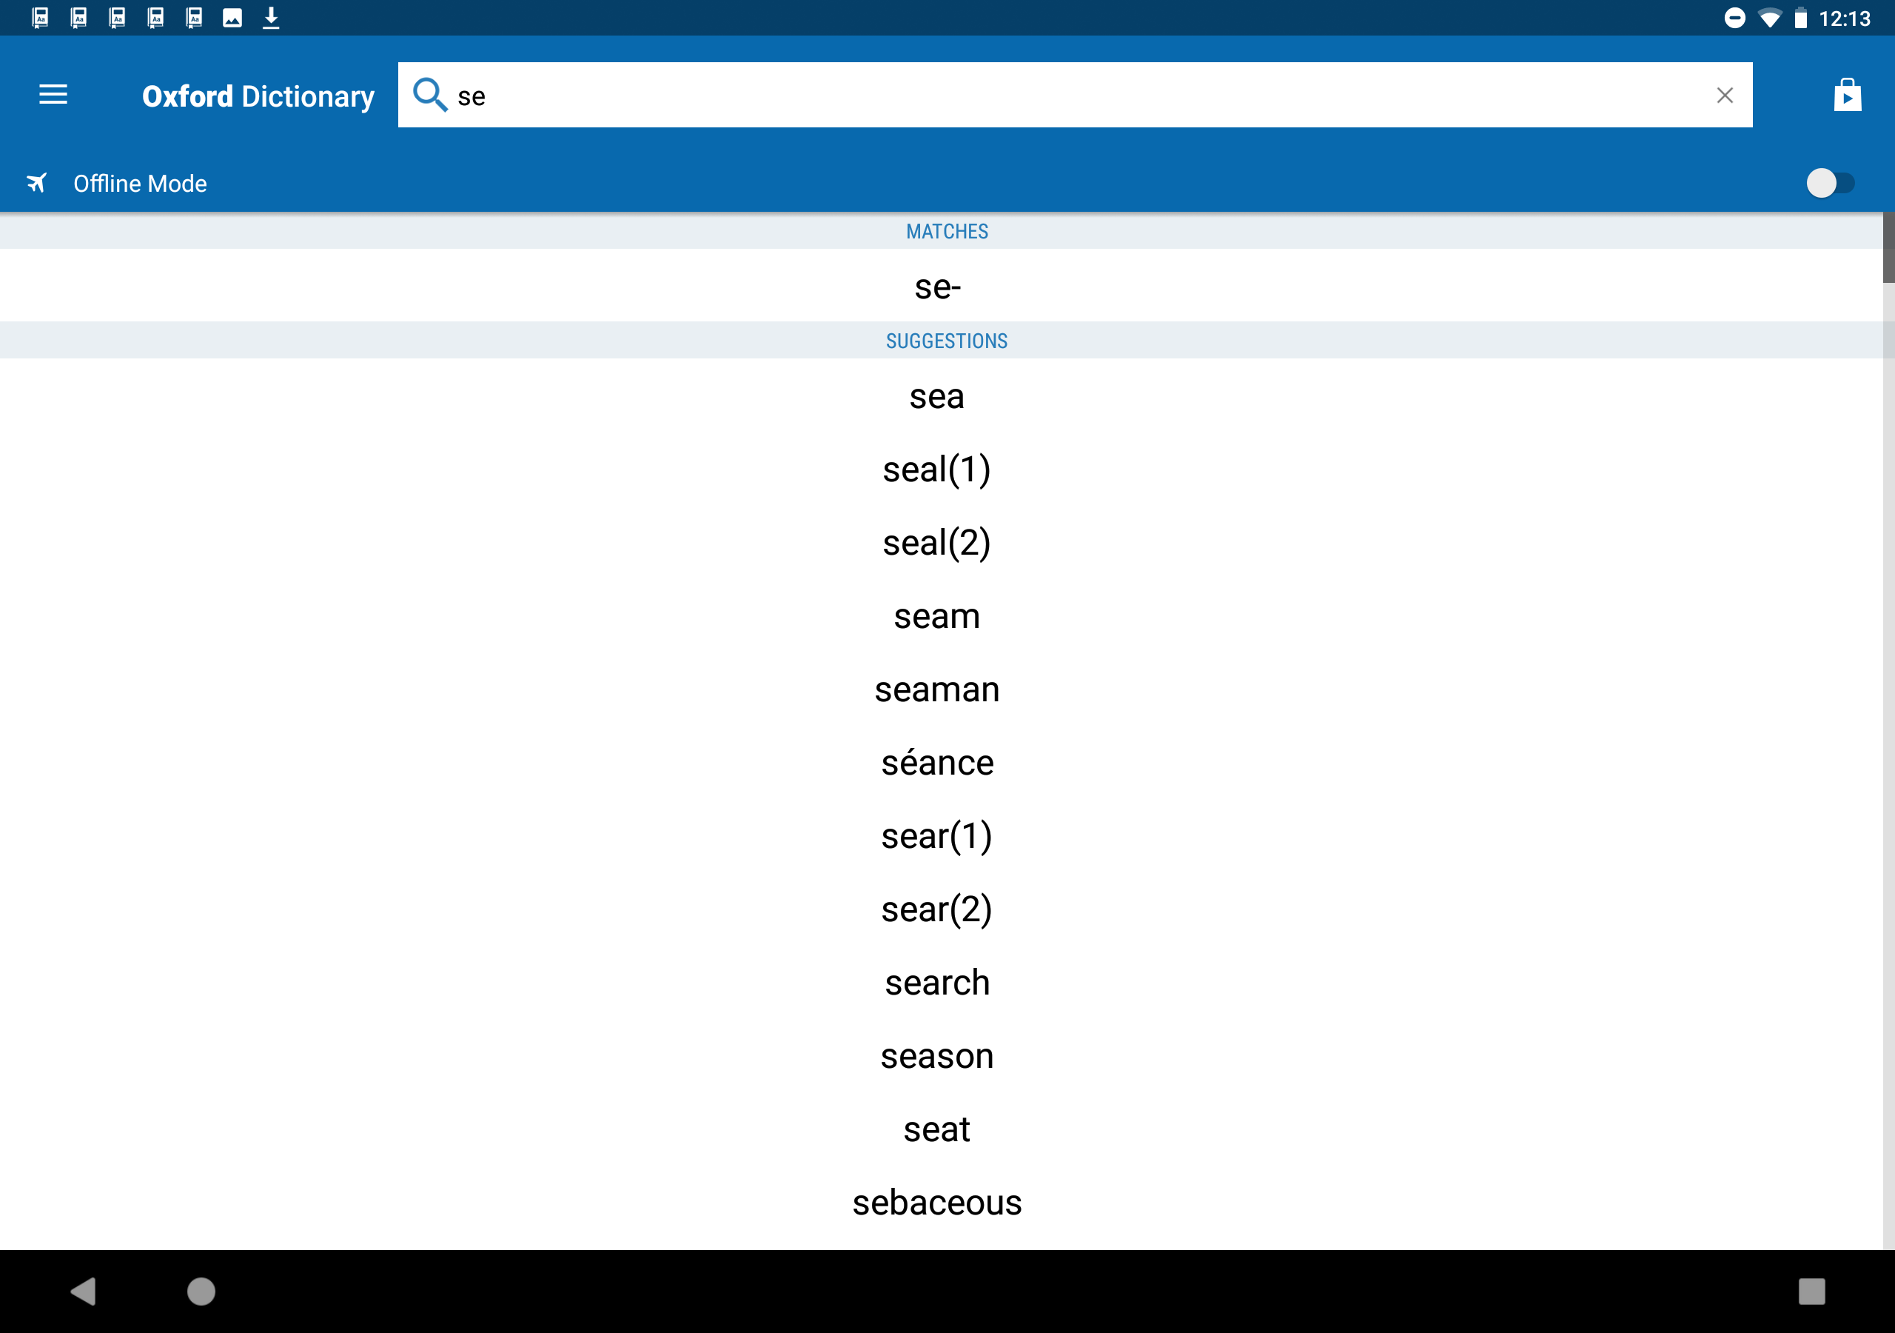
Task: Click the battery status icon
Action: pyautogui.click(x=1800, y=19)
